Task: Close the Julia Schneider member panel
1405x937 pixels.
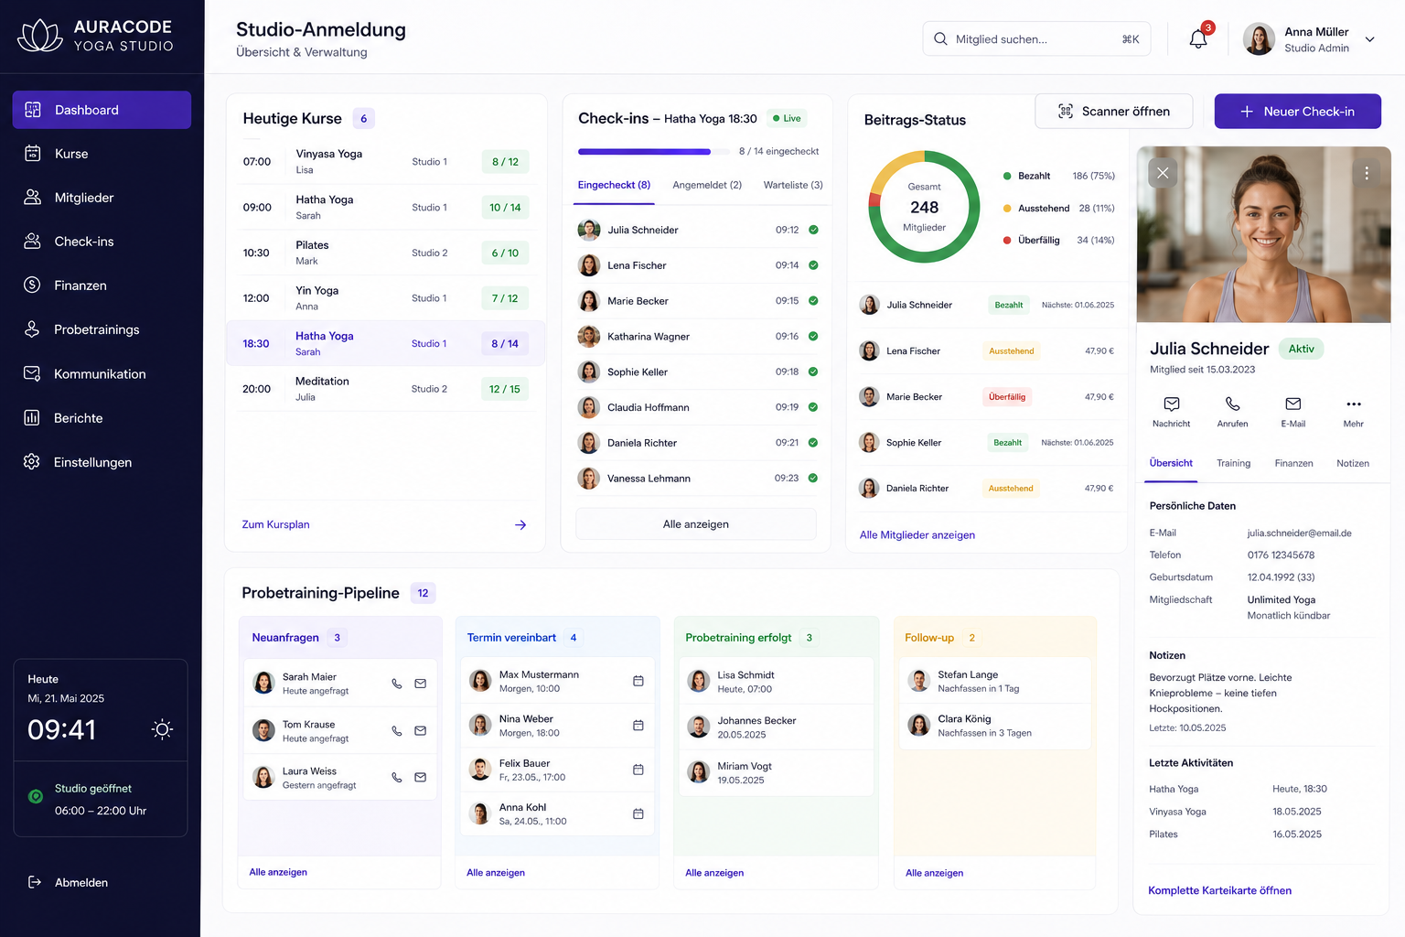Action: click(1163, 172)
